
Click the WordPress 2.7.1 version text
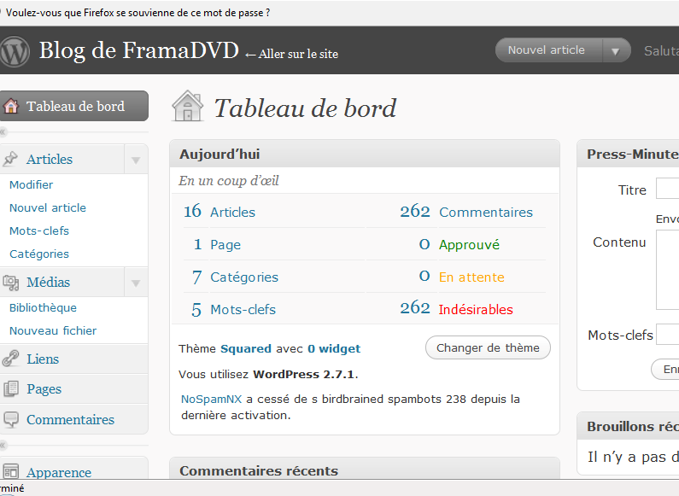point(303,375)
